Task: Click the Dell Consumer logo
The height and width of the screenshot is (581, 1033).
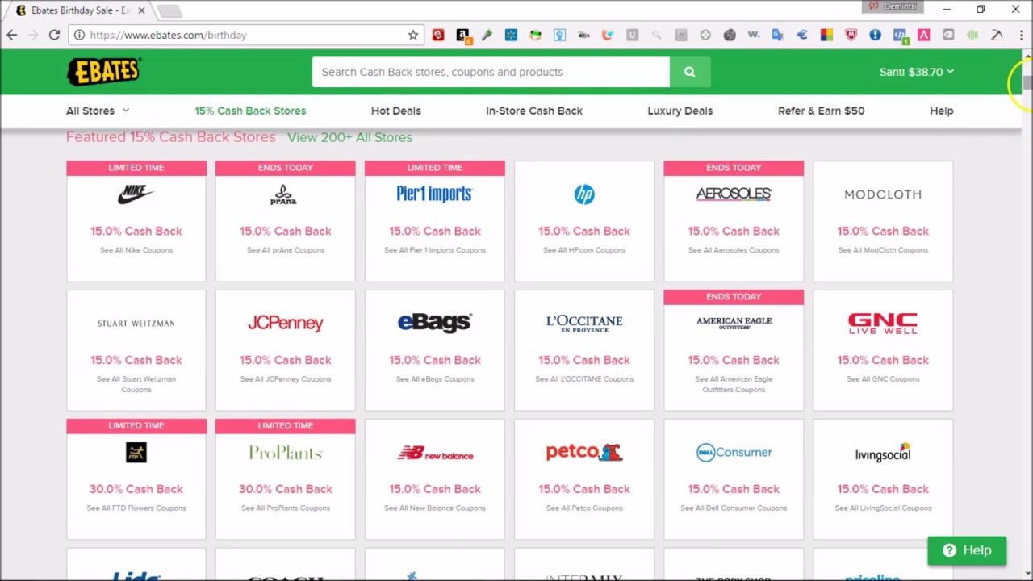Action: 734,452
